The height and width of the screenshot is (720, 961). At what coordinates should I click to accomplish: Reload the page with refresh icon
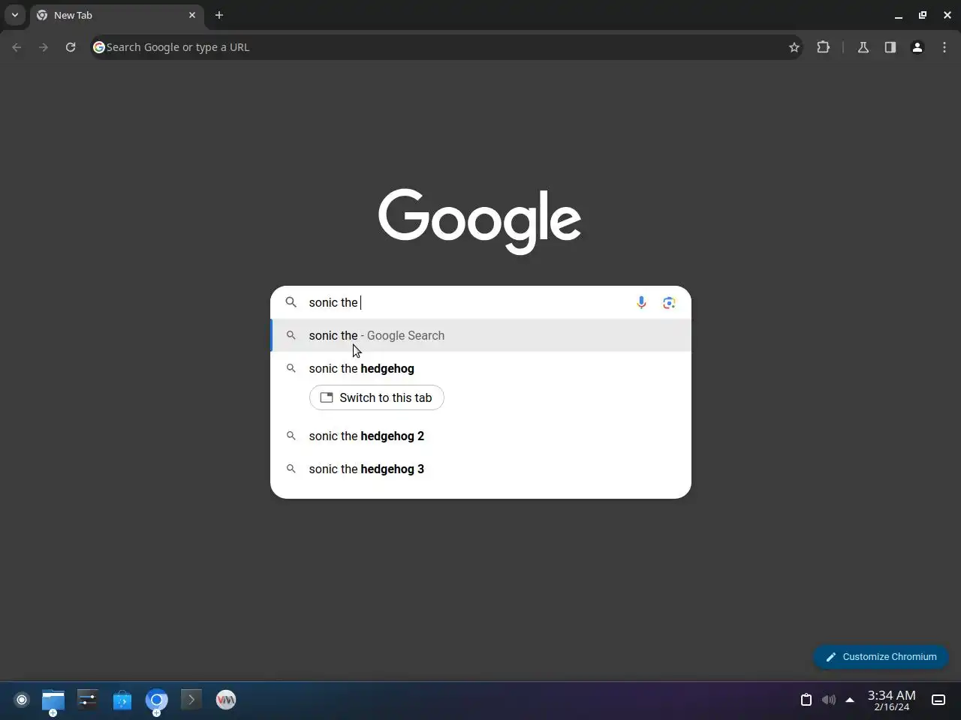click(x=71, y=47)
